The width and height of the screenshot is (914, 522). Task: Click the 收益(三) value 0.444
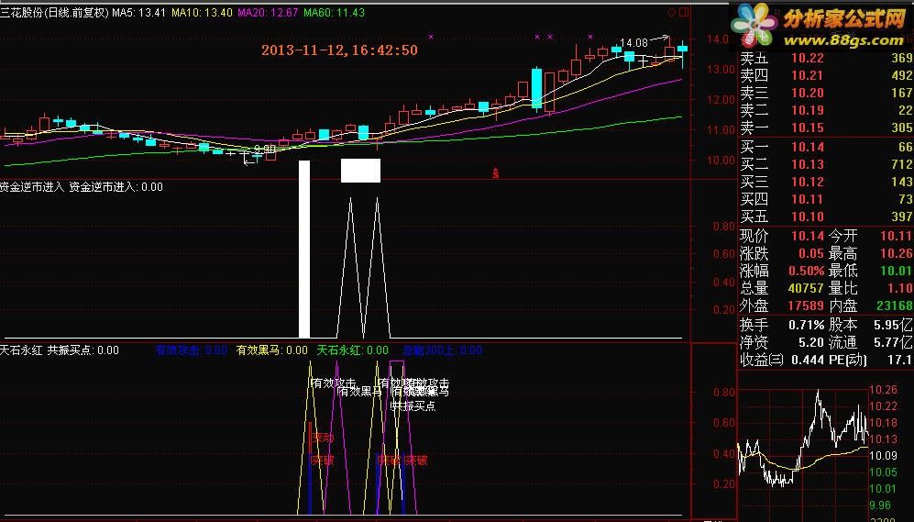click(808, 360)
